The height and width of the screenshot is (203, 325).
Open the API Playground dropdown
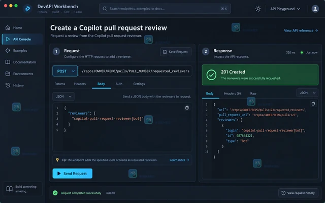tap(285, 9)
